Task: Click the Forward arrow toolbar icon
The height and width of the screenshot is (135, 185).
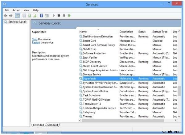Action: click(x=10, y=16)
